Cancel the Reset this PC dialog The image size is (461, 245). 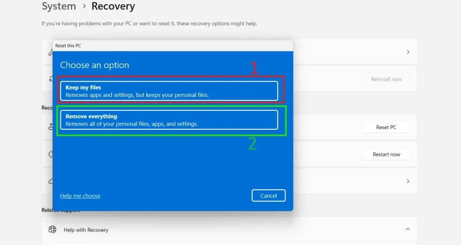268,195
